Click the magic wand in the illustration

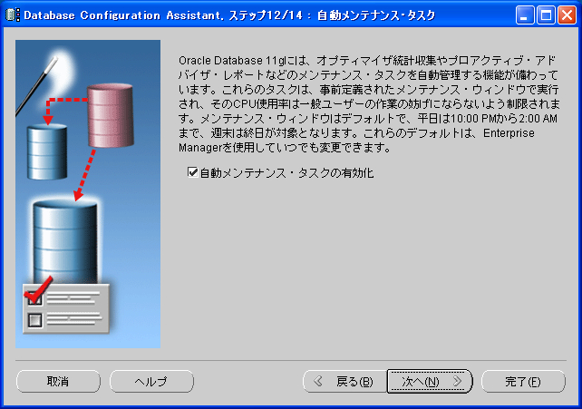pos(36,75)
